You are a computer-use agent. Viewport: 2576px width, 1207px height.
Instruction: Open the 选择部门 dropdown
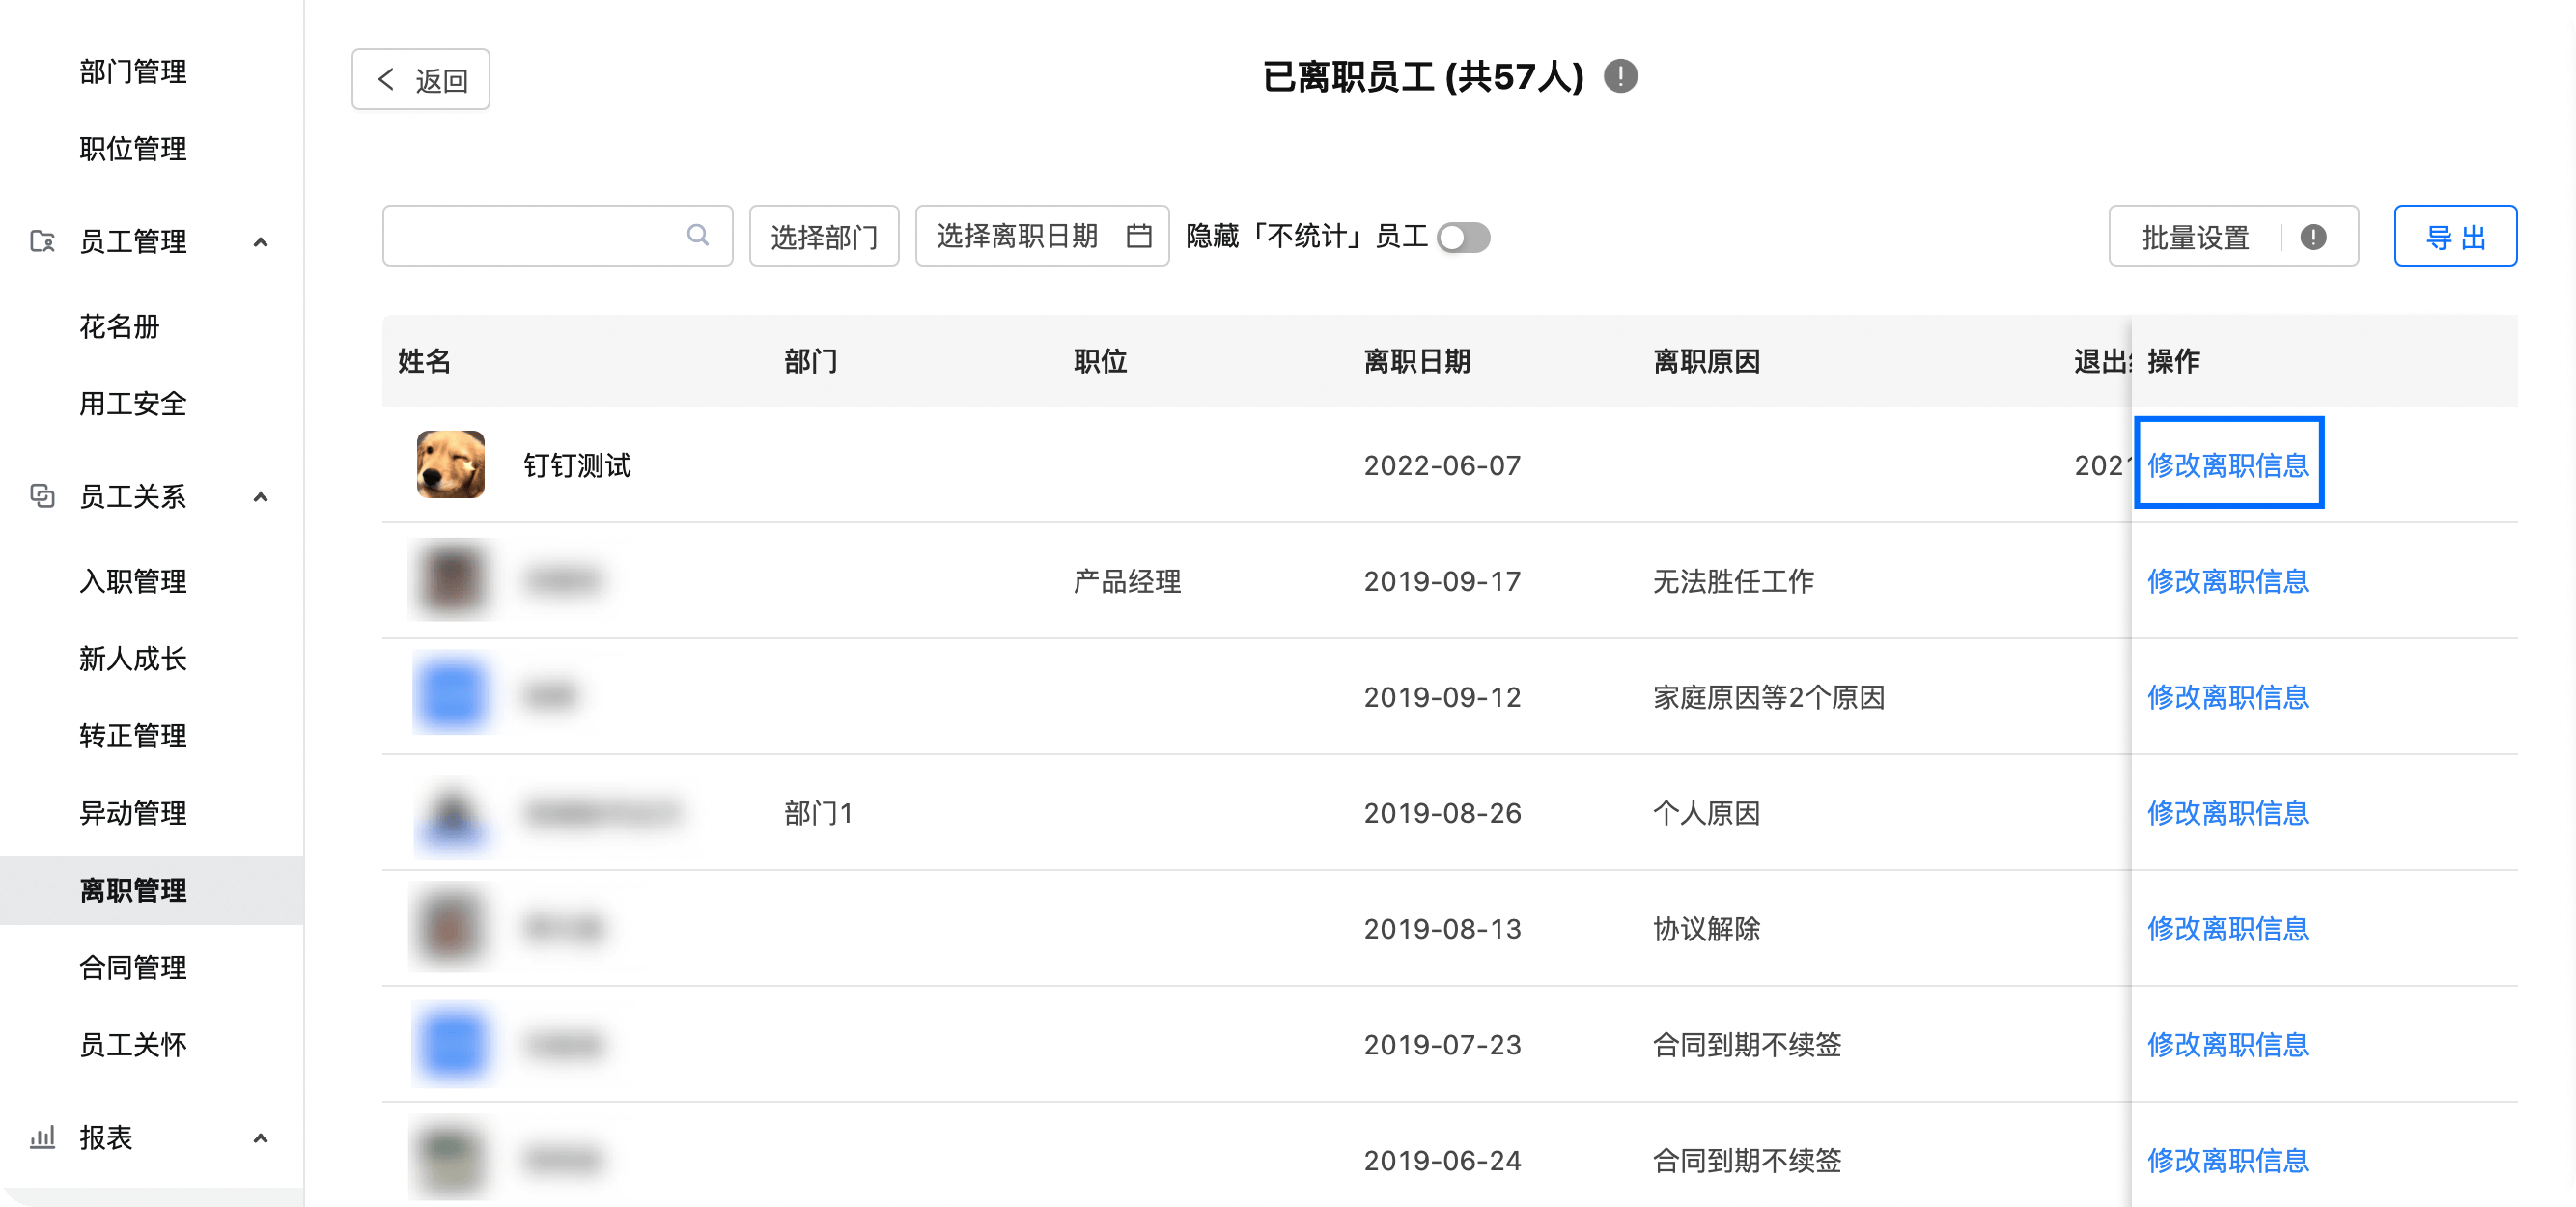tap(823, 236)
